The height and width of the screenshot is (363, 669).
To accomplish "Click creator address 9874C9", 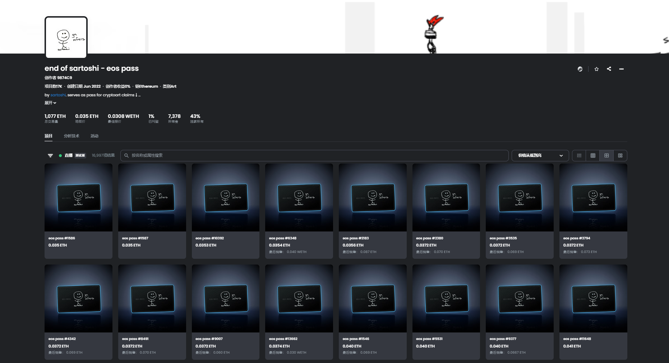I will point(65,78).
